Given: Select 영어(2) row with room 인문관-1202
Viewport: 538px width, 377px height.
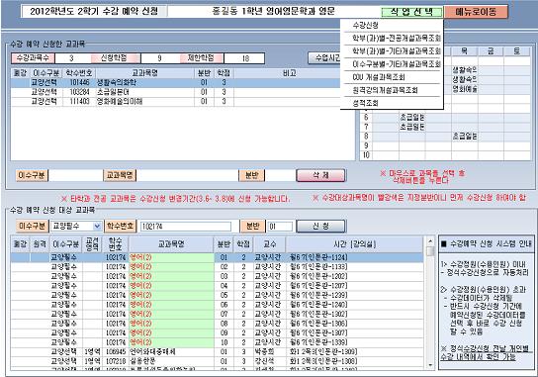Looking at the screenshot, I should click(218, 276).
